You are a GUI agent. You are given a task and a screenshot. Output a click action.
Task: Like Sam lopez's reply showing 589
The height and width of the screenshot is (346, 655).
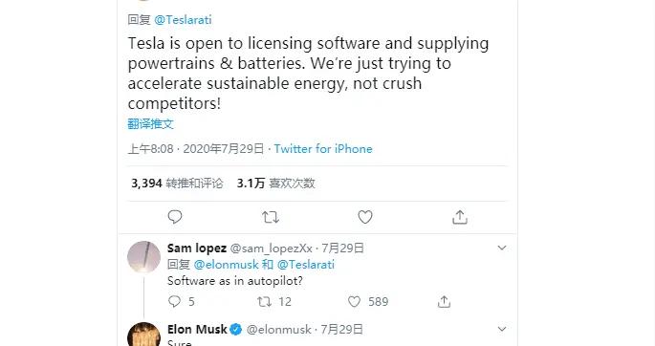(x=354, y=301)
